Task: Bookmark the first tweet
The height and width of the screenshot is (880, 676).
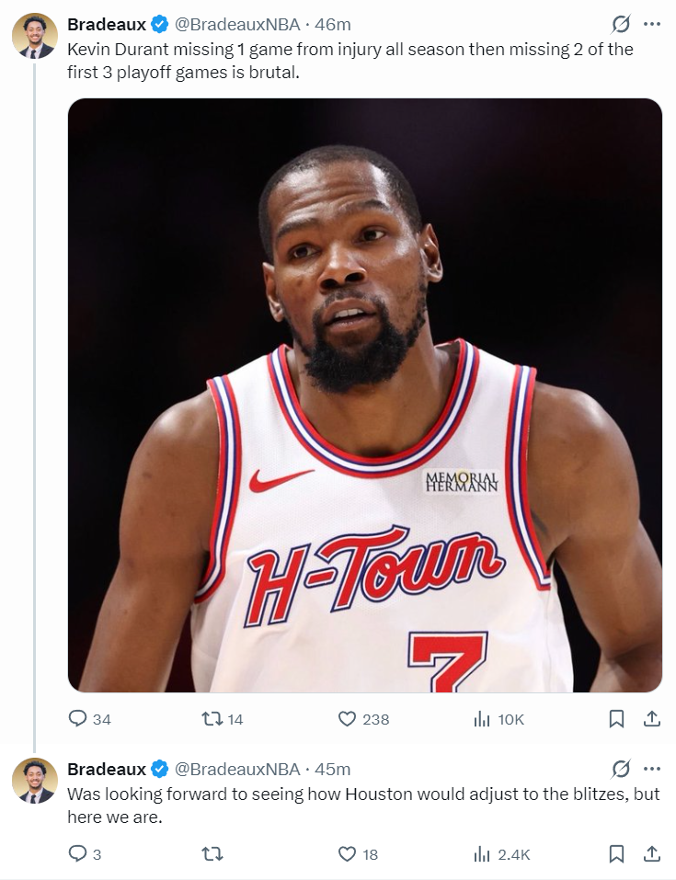Action: [x=616, y=719]
